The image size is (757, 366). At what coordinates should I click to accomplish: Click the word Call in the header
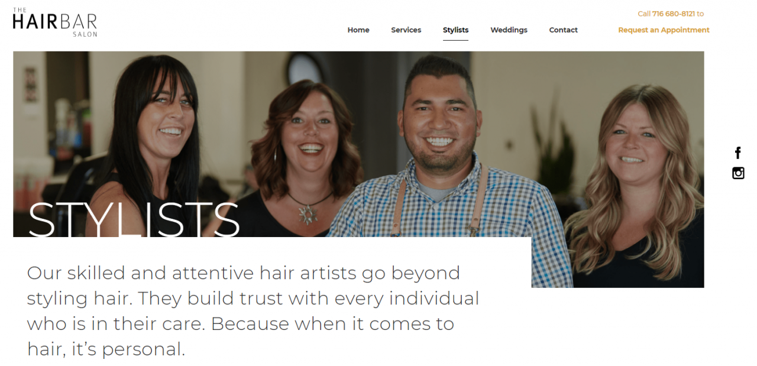[x=644, y=14]
